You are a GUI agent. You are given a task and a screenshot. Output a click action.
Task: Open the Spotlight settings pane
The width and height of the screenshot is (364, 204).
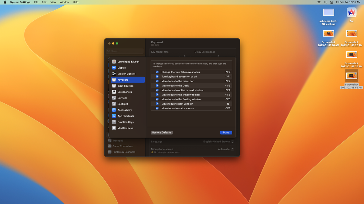123,104
